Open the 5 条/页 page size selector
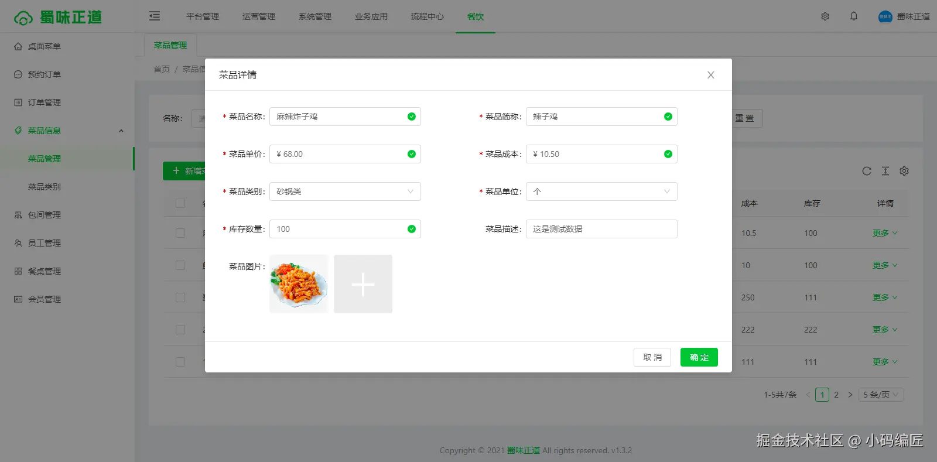 click(x=881, y=395)
